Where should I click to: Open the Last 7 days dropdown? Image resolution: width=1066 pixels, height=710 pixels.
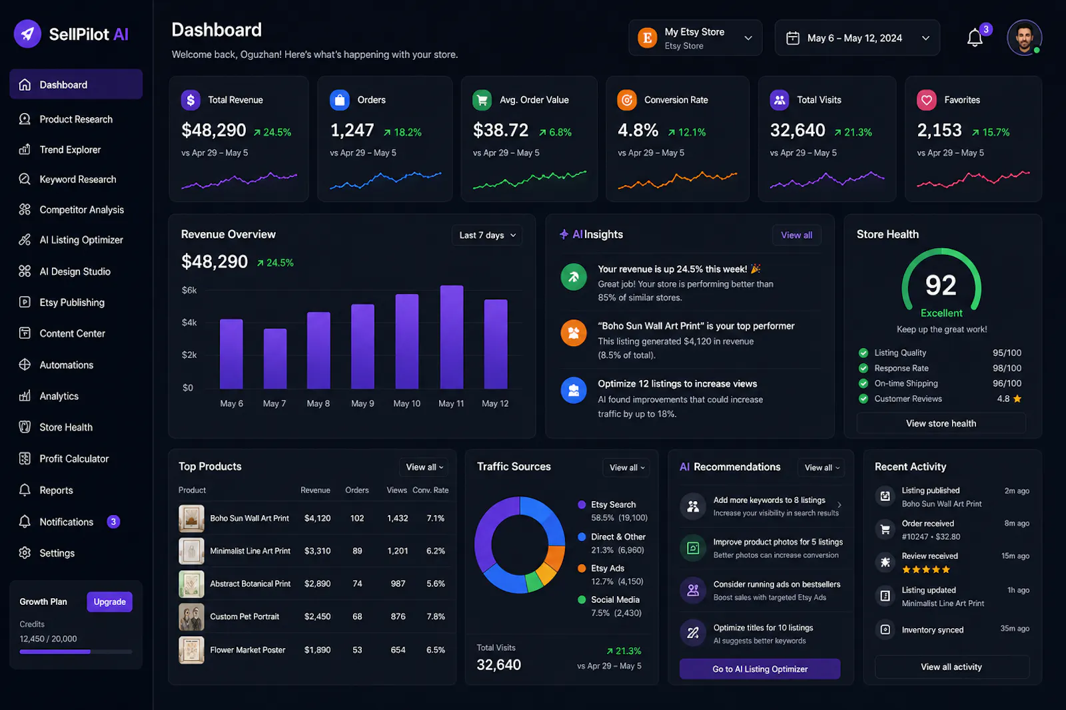click(x=487, y=235)
